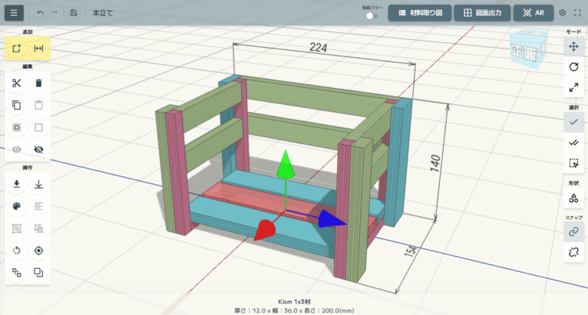Select the rotate mode icon
The image size is (588, 315).
tap(573, 67)
